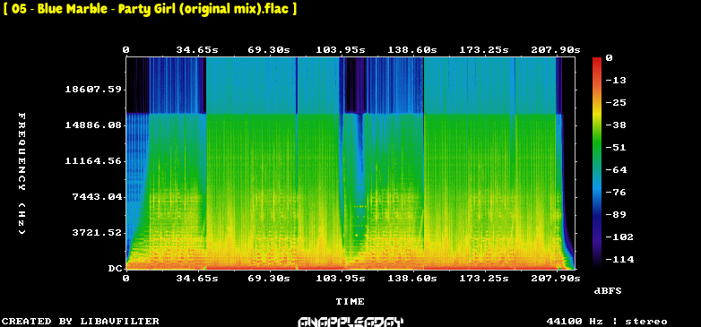The width and height of the screenshot is (701, 327).
Task: Click the 103.95s label on bottom time axis
Action: click(x=341, y=279)
